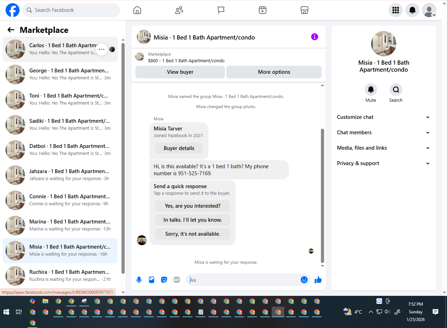Open the George conversation

click(60, 74)
